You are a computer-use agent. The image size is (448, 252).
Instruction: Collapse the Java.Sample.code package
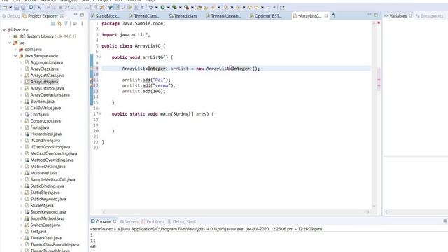click(15, 56)
